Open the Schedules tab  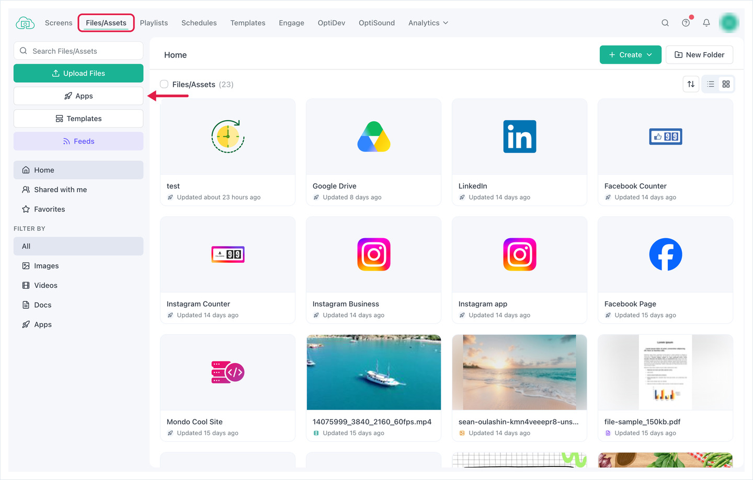(199, 23)
